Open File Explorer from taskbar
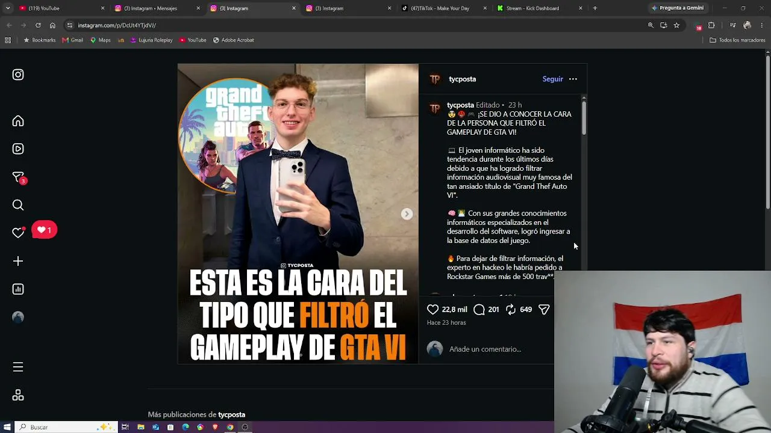771x433 pixels. point(140,427)
